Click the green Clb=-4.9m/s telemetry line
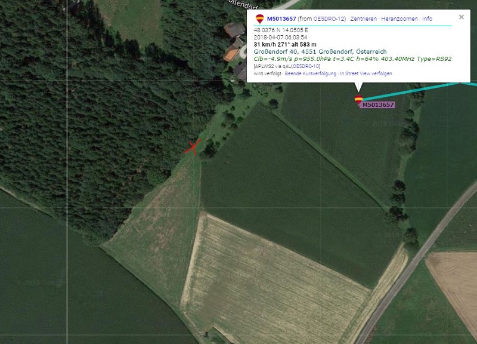Viewport: 477px width, 344px height. 352,59
